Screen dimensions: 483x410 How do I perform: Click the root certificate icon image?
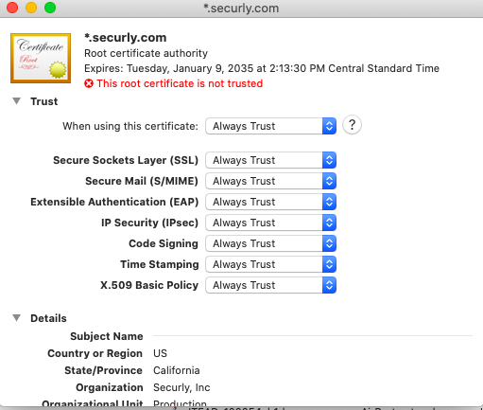coord(41,58)
